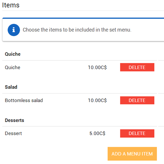Add a menu item
Viewport: 164px width, 164px height.
(x=132, y=154)
